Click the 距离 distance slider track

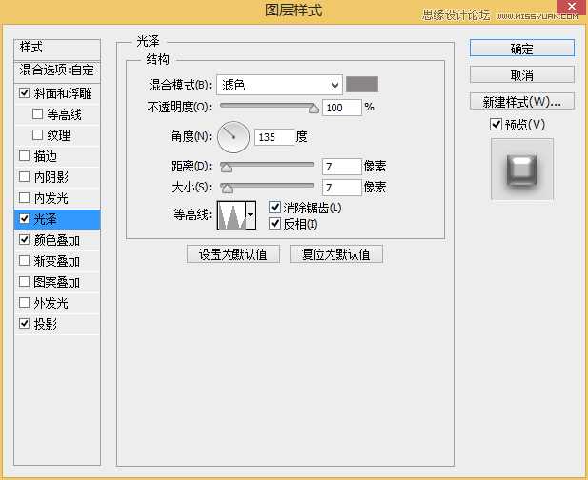269,166
